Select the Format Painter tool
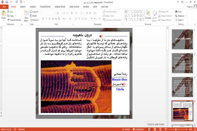Screen dimensions: 197x131 pyautogui.click(x=14, y=20)
